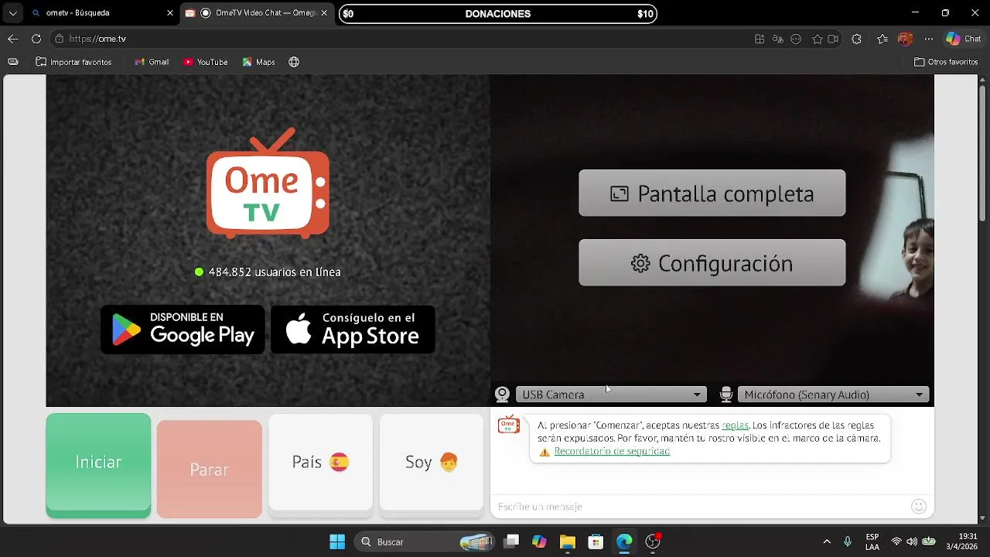
Task: Open the OBS Studio icon in the taskbar
Action: click(x=653, y=542)
